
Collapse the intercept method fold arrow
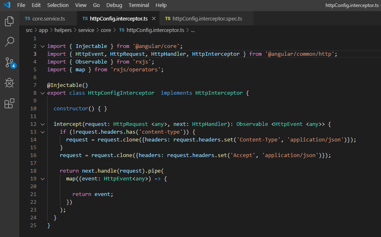pos(42,124)
